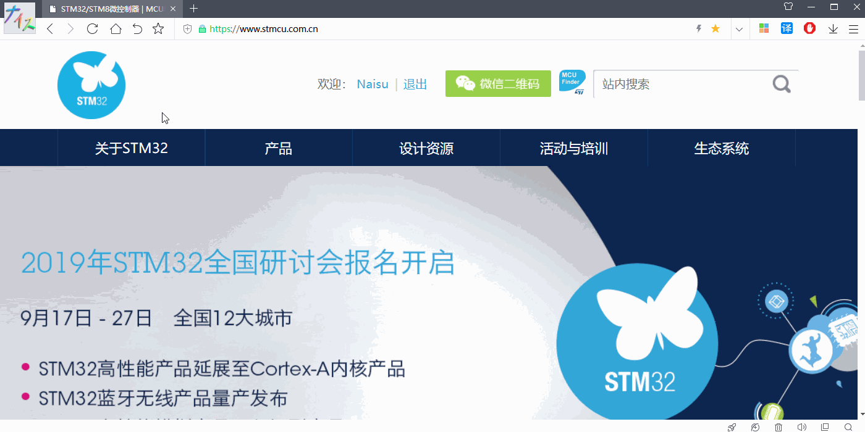Click the status bar compass plus icon
865x432 pixels.
coord(755,426)
